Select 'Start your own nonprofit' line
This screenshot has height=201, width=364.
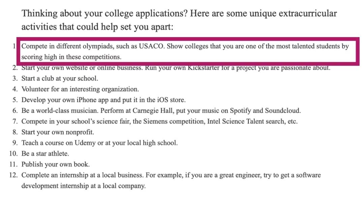point(58,132)
